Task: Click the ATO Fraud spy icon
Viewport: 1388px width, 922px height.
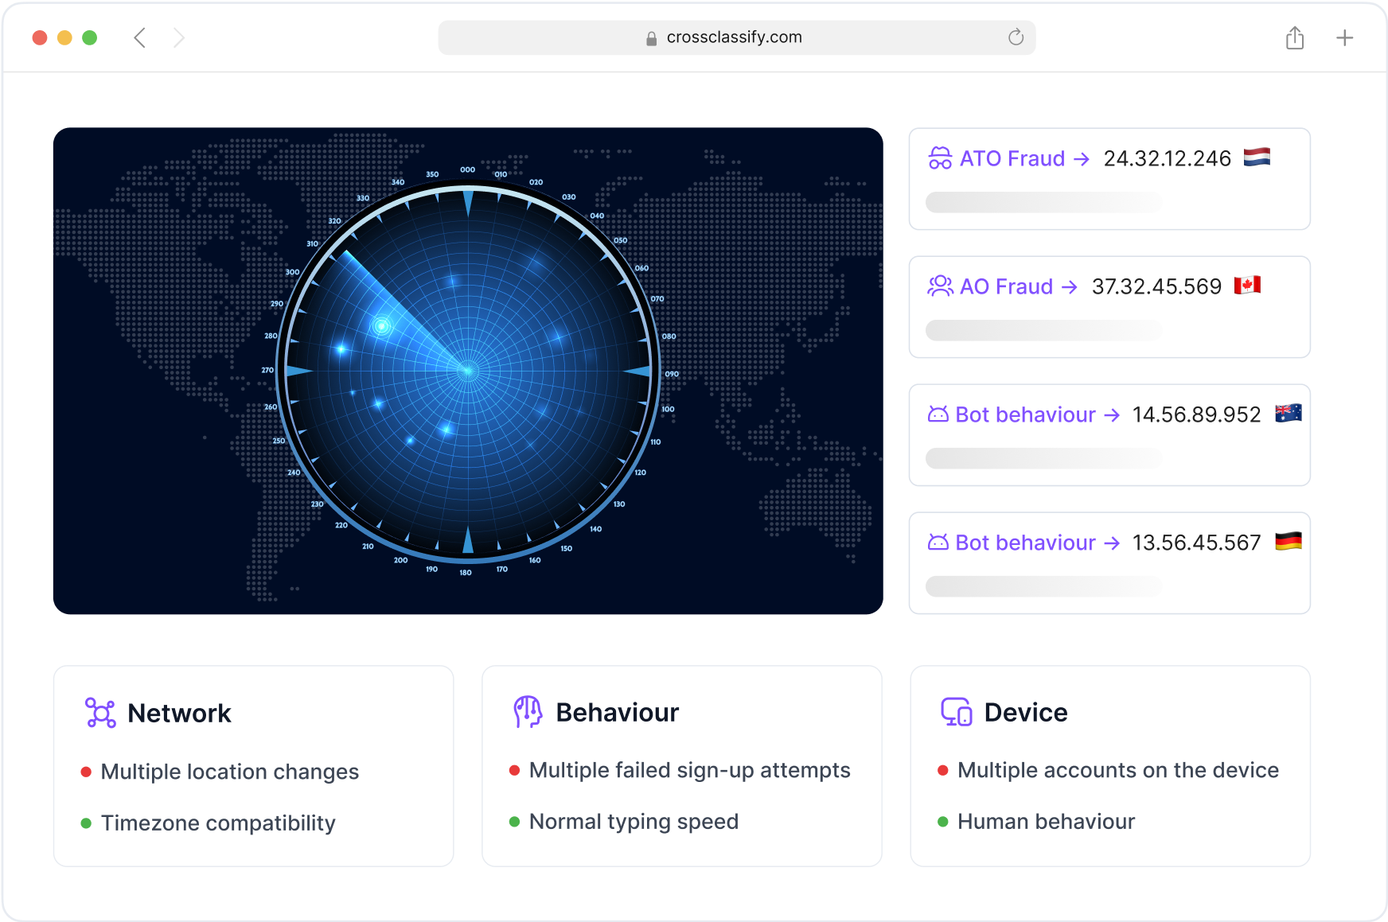Action: (x=940, y=158)
